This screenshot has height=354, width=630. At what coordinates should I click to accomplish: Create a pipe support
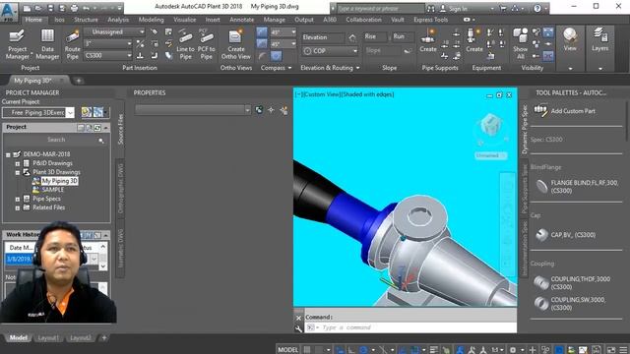428,41
